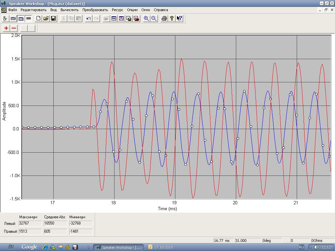Viewport: 335px width, 251px height.
Task: Zoom in with the magnifier plus icon
Action: click(146, 19)
